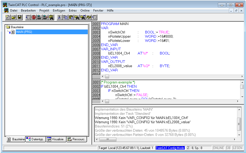Open the Projekt menu
This screenshot has height=153, width=246.
(44, 11)
